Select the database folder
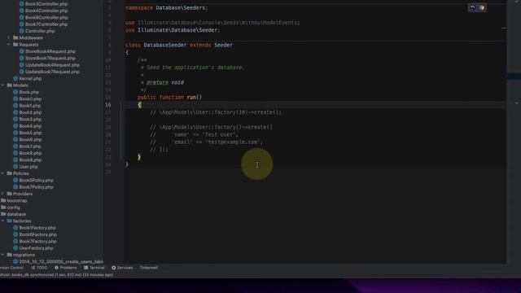This screenshot has height=293, width=521. coord(13,214)
